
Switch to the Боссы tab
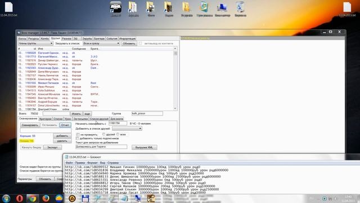point(22,39)
